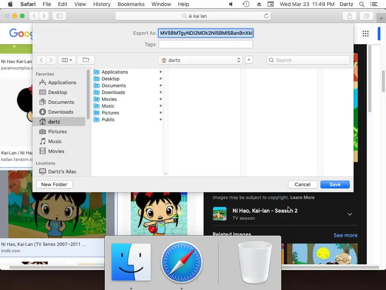Click Safari's back navigation arrow
The width and height of the screenshot is (386, 290).
(34, 16)
